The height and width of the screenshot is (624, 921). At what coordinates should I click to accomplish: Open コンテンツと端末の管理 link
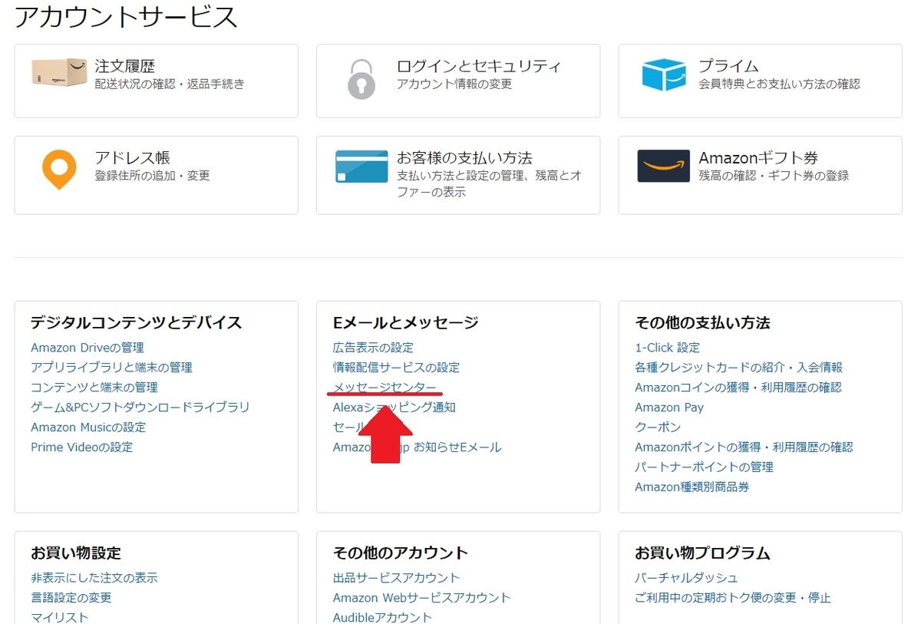94,388
